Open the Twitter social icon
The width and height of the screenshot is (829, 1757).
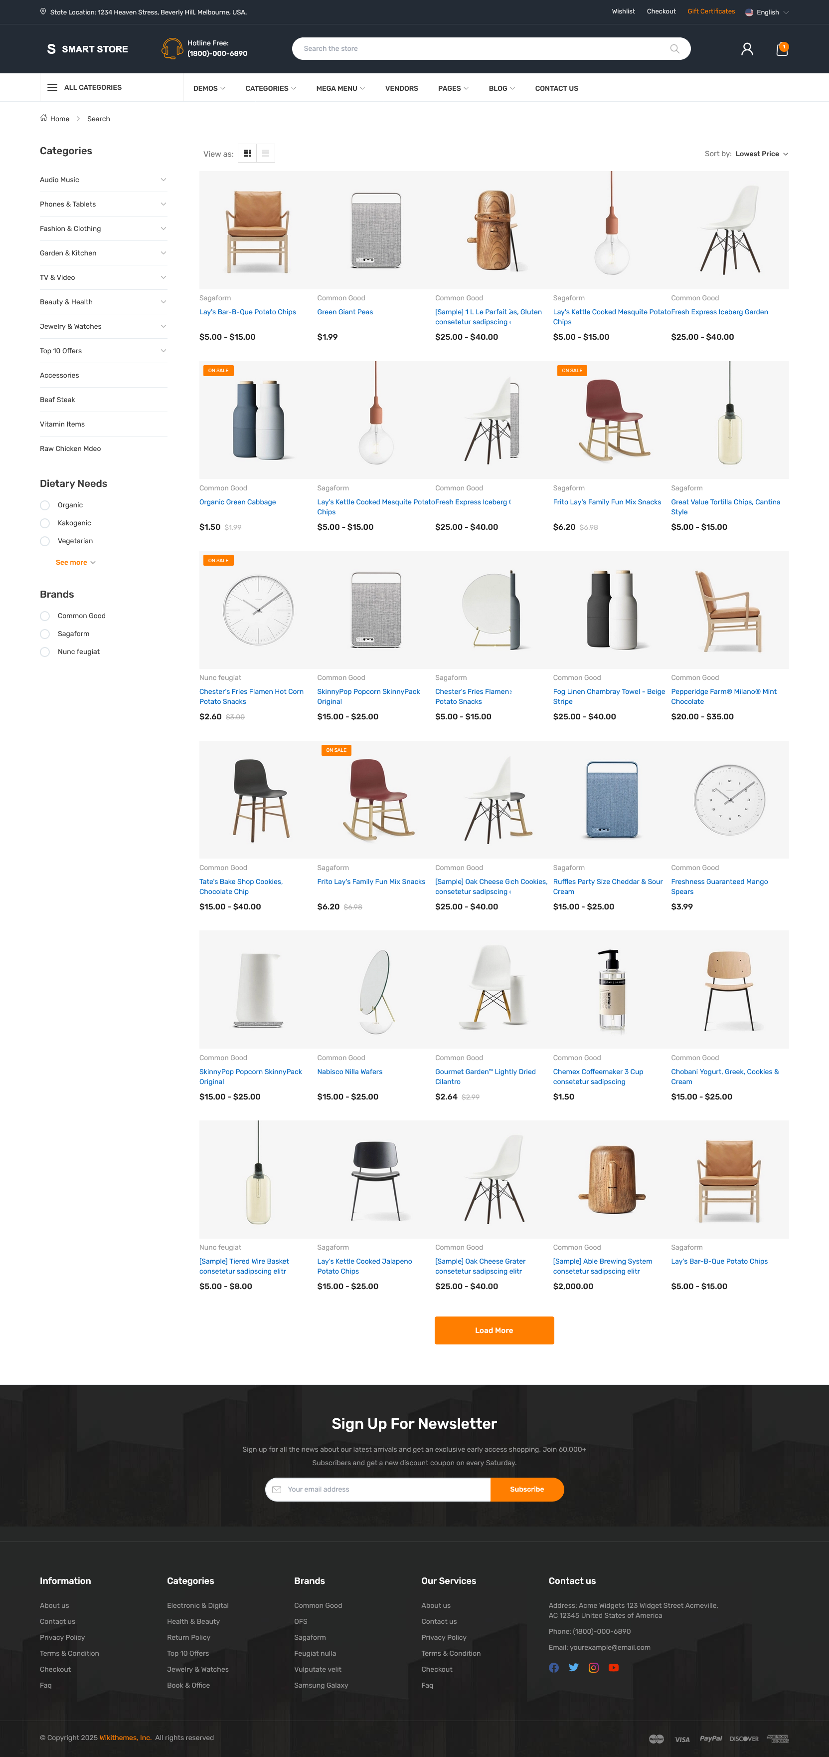(x=573, y=1668)
